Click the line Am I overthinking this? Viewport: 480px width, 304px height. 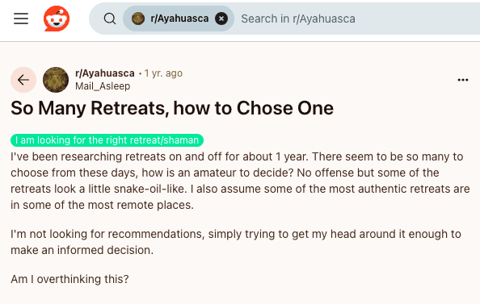[x=69, y=279]
